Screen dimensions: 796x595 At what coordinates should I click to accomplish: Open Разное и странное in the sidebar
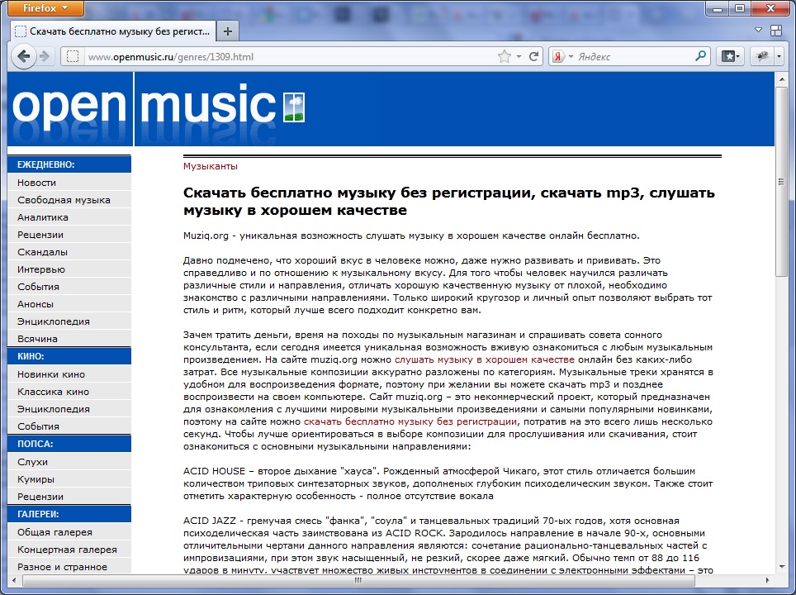coord(69,567)
